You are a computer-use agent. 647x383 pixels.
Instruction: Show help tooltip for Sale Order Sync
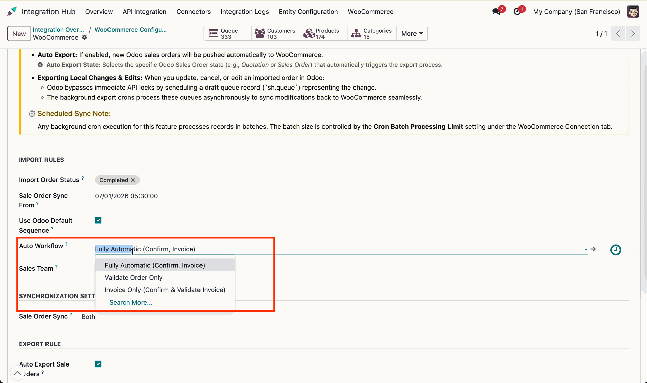(71, 314)
